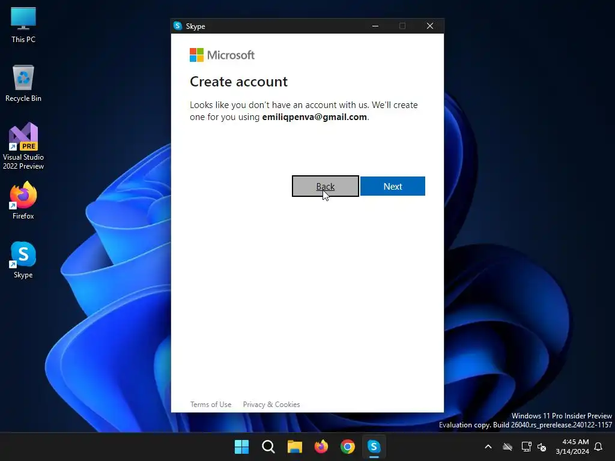Click the email emiliqpenva@gmail.com text
Viewport: 615px width, 461px height.
pos(314,117)
